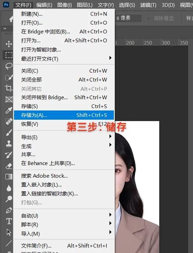Select the Blur tool droplet icon
193x253 pixels.
[x=9, y=188]
